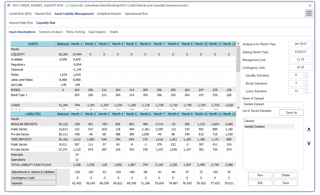This screenshot has width=320, height=195.
Task: Decrease Bonds Sub-items with down spinner
Action: 306,85
